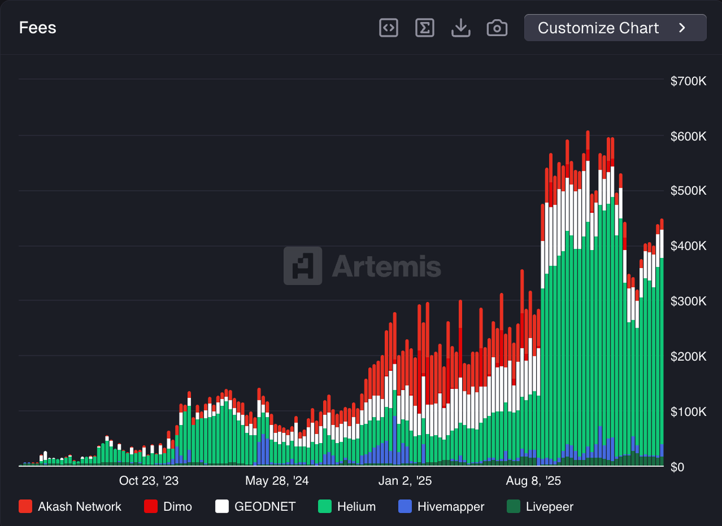This screenshot has width=722, height=526.
Task: Open the sigma aggregation icon
Action: pyautogui.click(x=425, y=27)
